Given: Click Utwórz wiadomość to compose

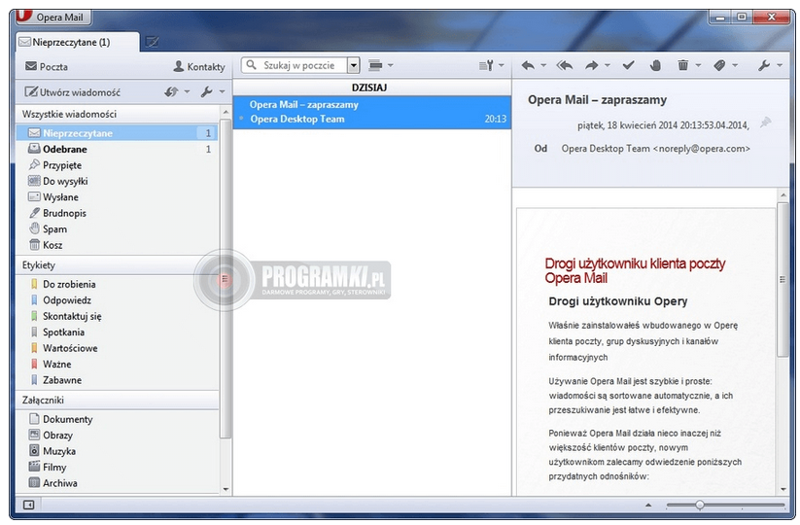Looking at the screenshot, I should tap(73, 91).
